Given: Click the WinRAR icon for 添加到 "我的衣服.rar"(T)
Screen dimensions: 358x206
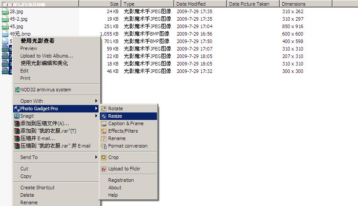Looking at the screenshot, I should [x=17, y=131].
